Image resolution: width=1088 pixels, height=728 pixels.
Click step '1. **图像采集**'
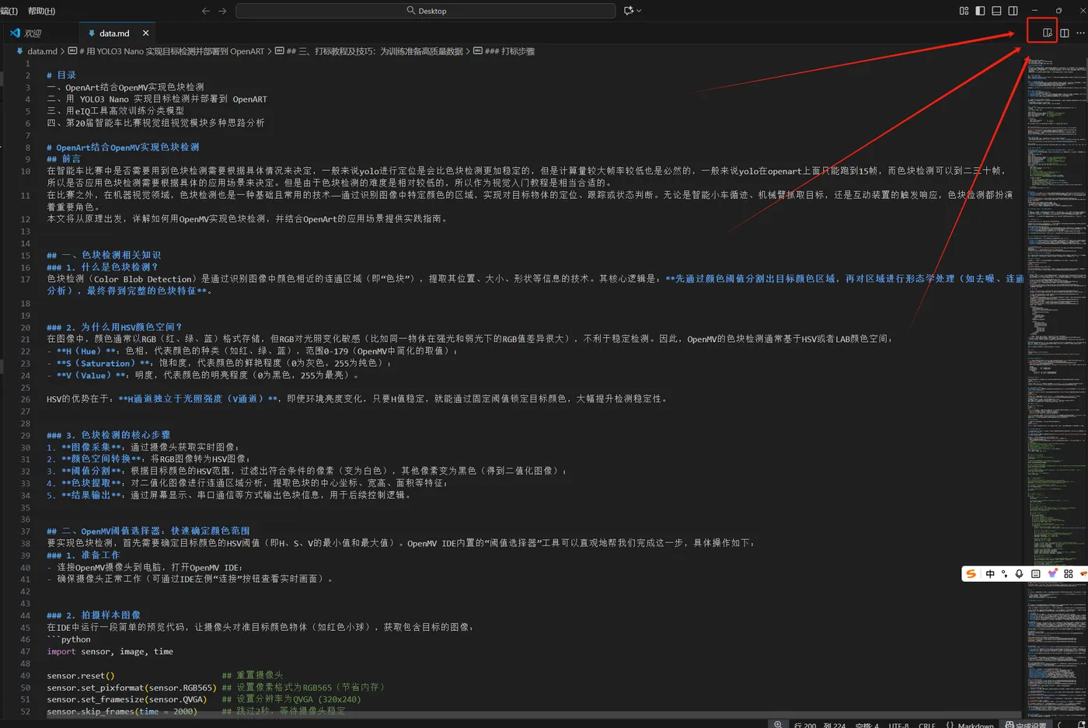[85, 447]
